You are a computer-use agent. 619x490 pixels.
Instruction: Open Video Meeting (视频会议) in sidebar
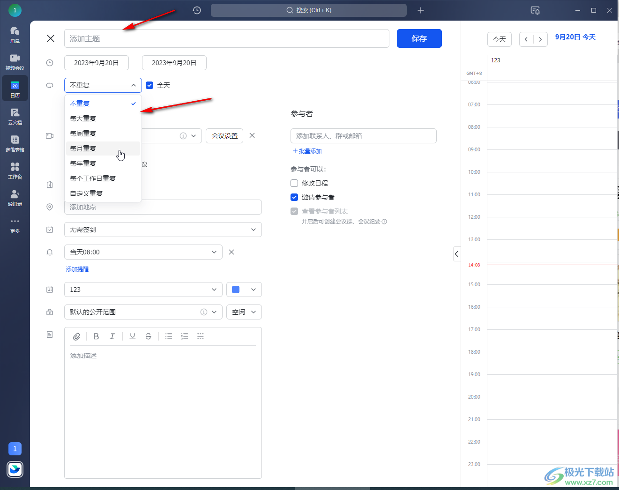coord(15,62)
